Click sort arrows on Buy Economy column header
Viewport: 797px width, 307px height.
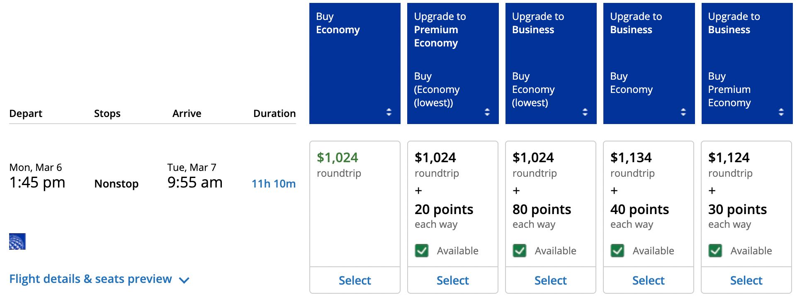[389, 112]
